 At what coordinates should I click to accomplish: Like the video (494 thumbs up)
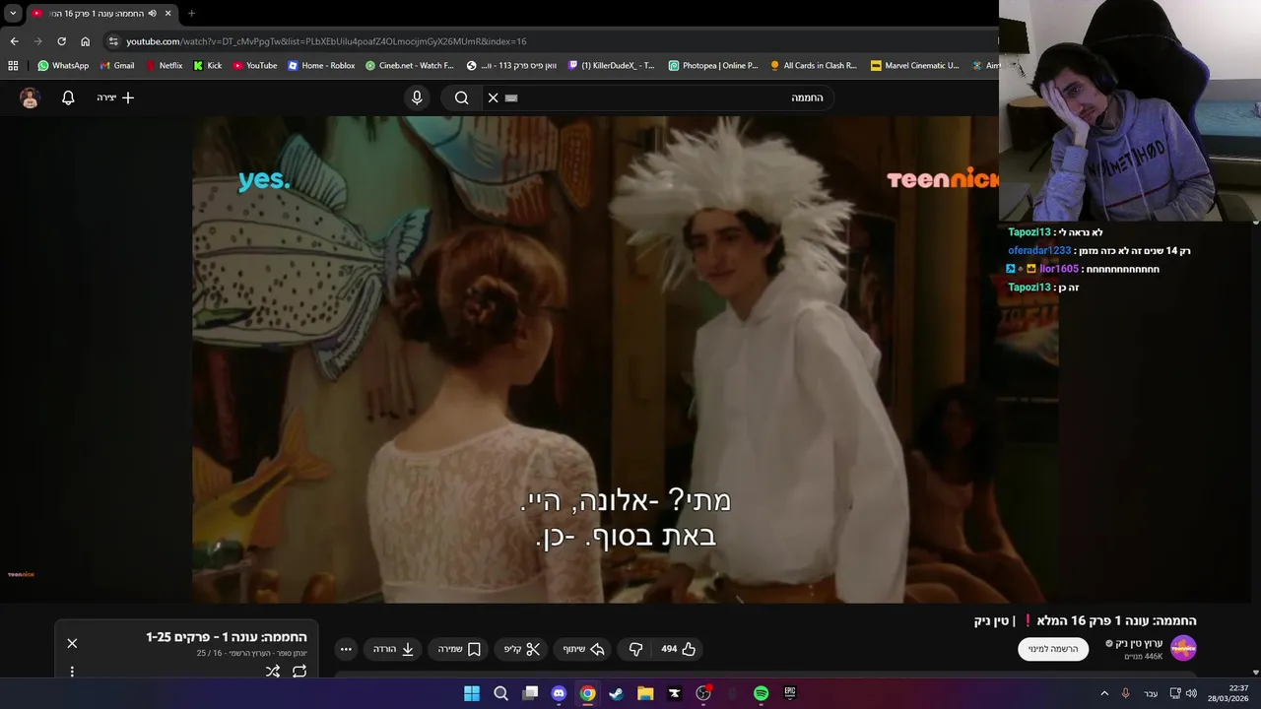point(679,649)
